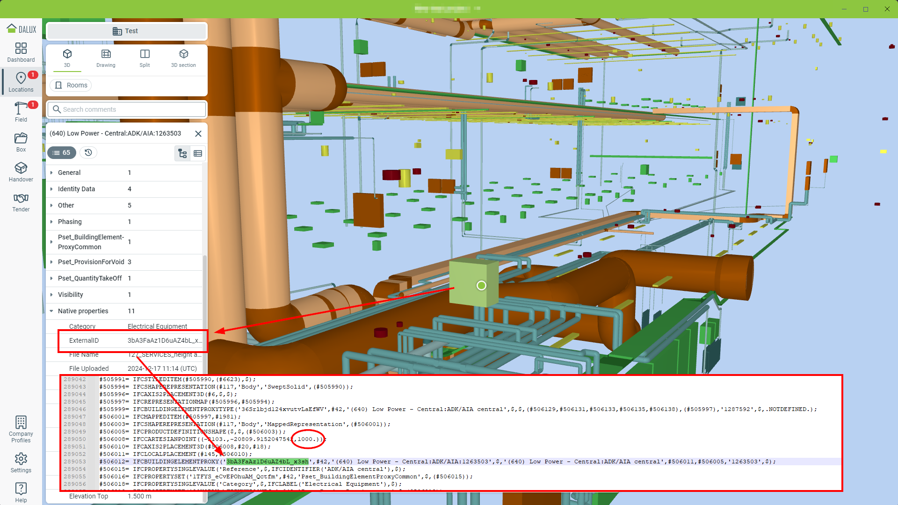Click the Test building selector button

click(x=126, y=31)
